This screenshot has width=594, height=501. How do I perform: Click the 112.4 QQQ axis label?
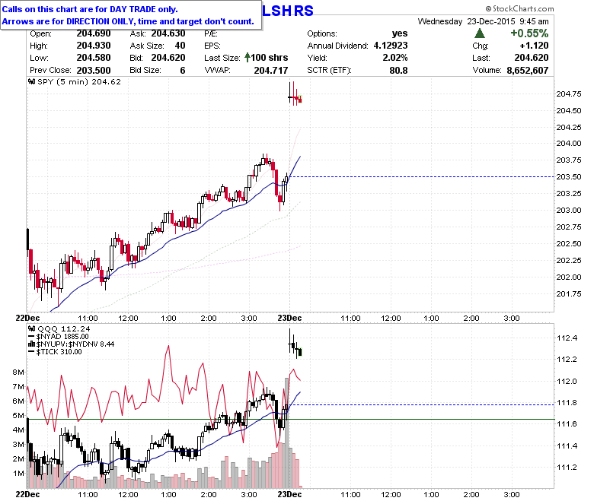coord(567,338)
